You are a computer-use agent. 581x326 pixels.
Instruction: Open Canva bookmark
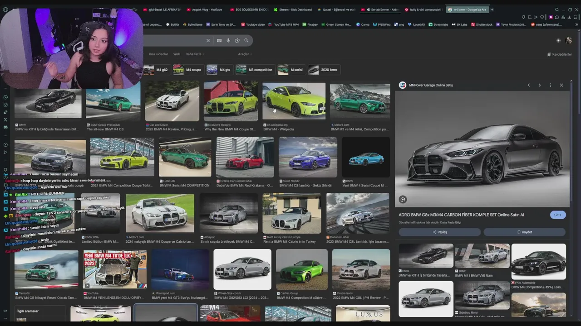362,24
